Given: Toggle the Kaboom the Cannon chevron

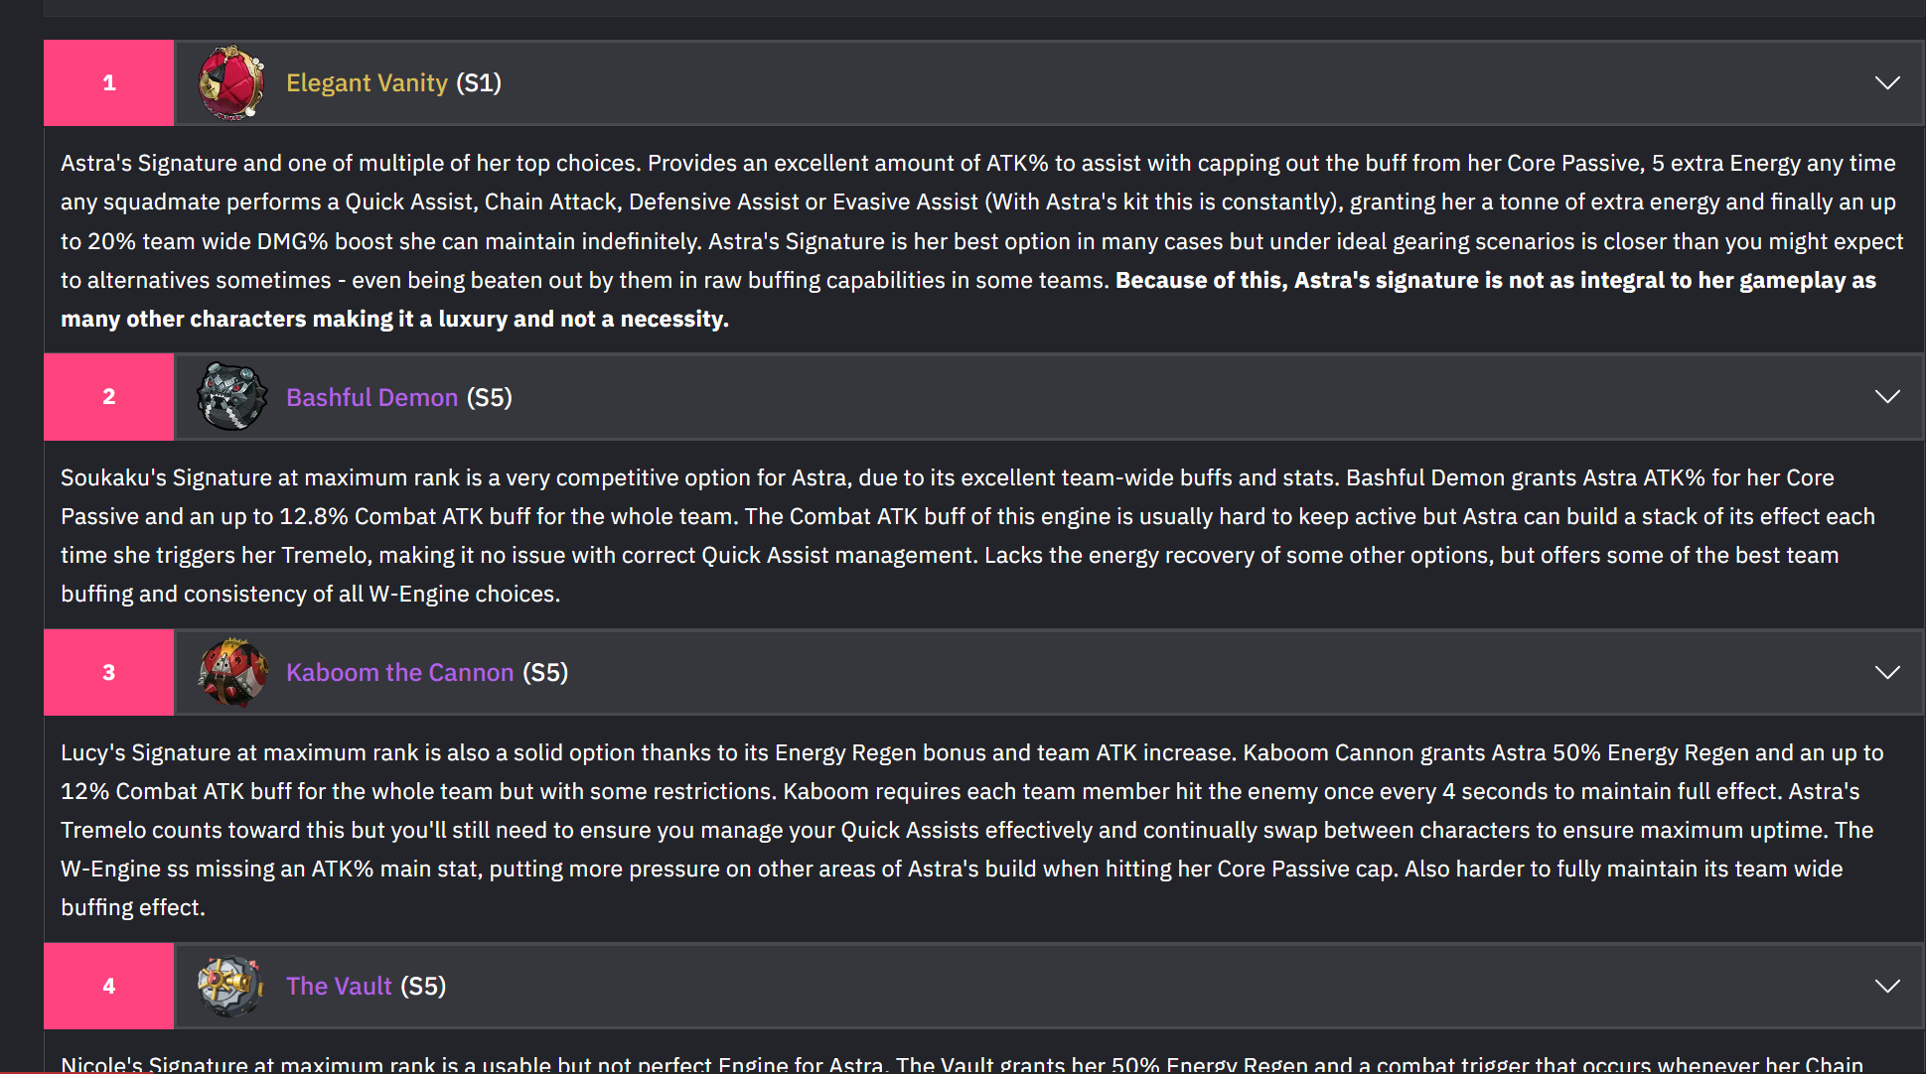Looking at the screenshot, I should click(1887, 672).
